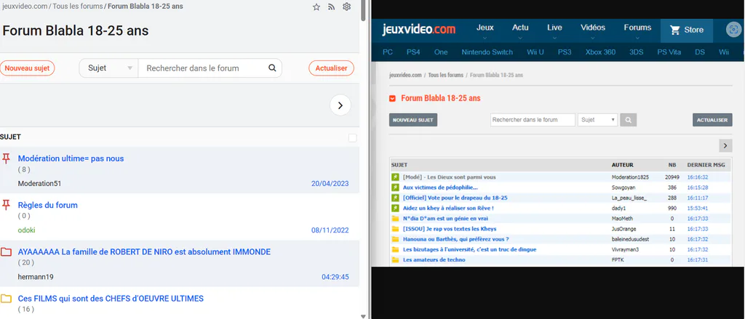Screen dimensions: 745x319
Task: Open Ces FILMS qui sont des CHEFS d'OEUVRE topic
Action: click(111, 299)
